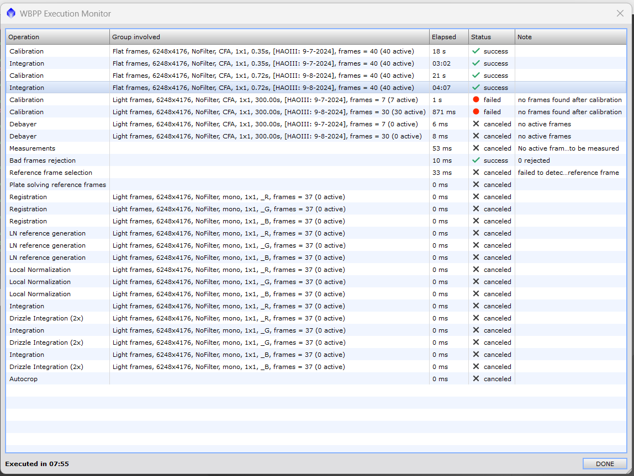Click the 'no active frames' note on 6 ms Debayer row

click(x=544, y=124)
